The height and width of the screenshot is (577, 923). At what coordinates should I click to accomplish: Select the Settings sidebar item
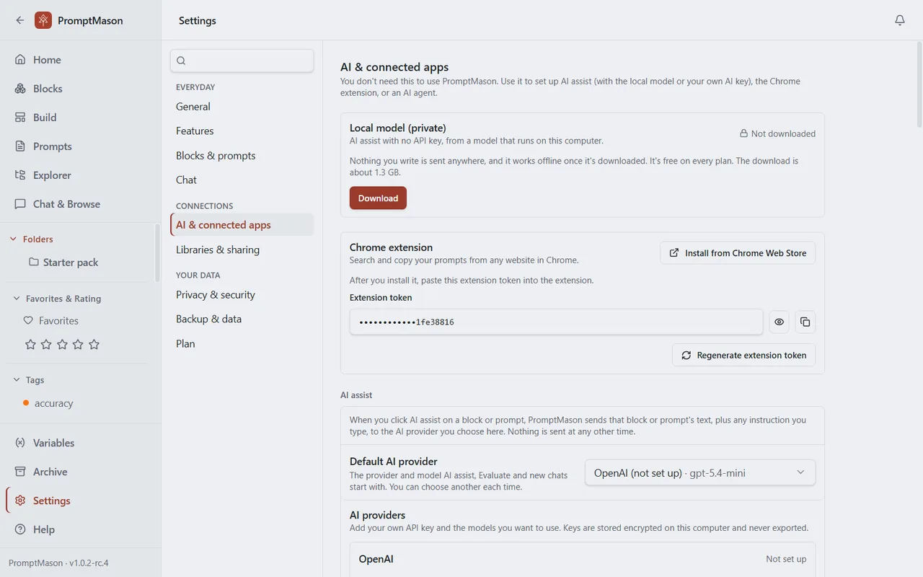[80, 501]
